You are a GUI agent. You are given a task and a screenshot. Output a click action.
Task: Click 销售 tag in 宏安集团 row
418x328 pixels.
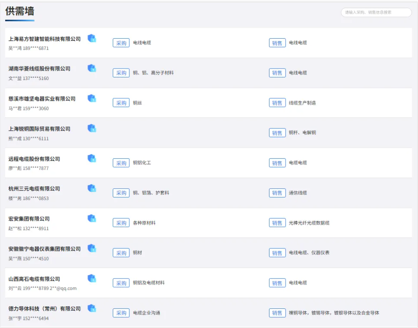(277, 223)
